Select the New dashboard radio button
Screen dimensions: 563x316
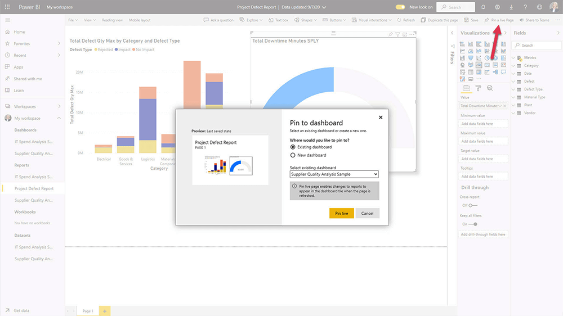coord(293,155)
